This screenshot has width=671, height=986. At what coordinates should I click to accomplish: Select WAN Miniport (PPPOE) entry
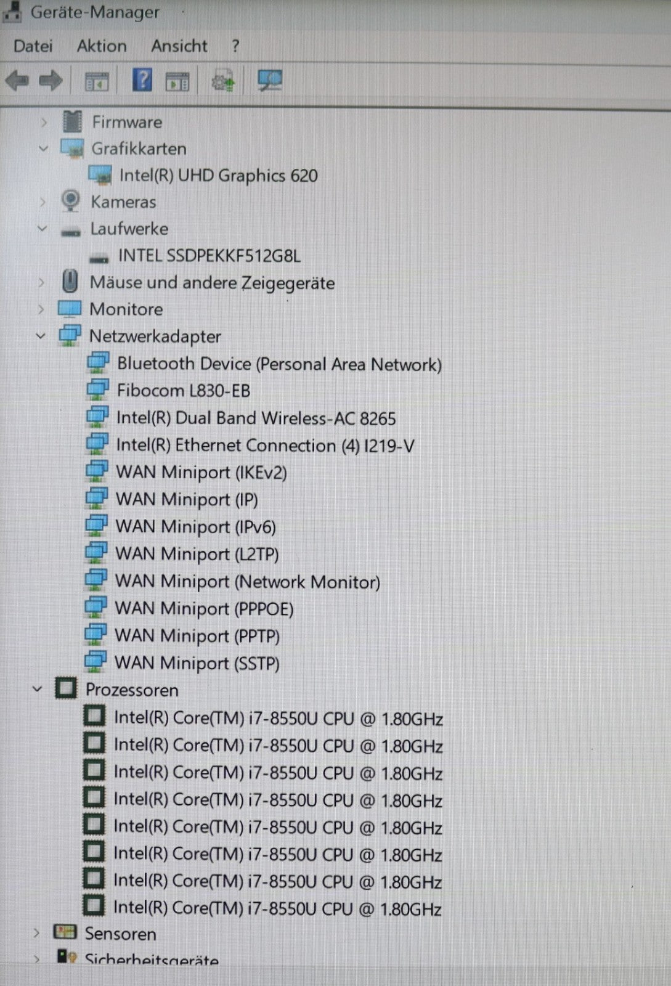coord(204,609)
